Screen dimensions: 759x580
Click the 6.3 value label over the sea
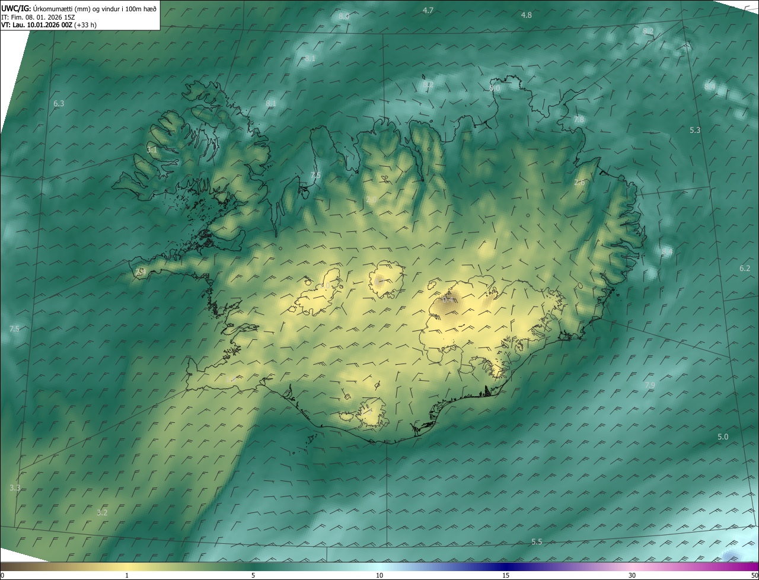[59, 104]
